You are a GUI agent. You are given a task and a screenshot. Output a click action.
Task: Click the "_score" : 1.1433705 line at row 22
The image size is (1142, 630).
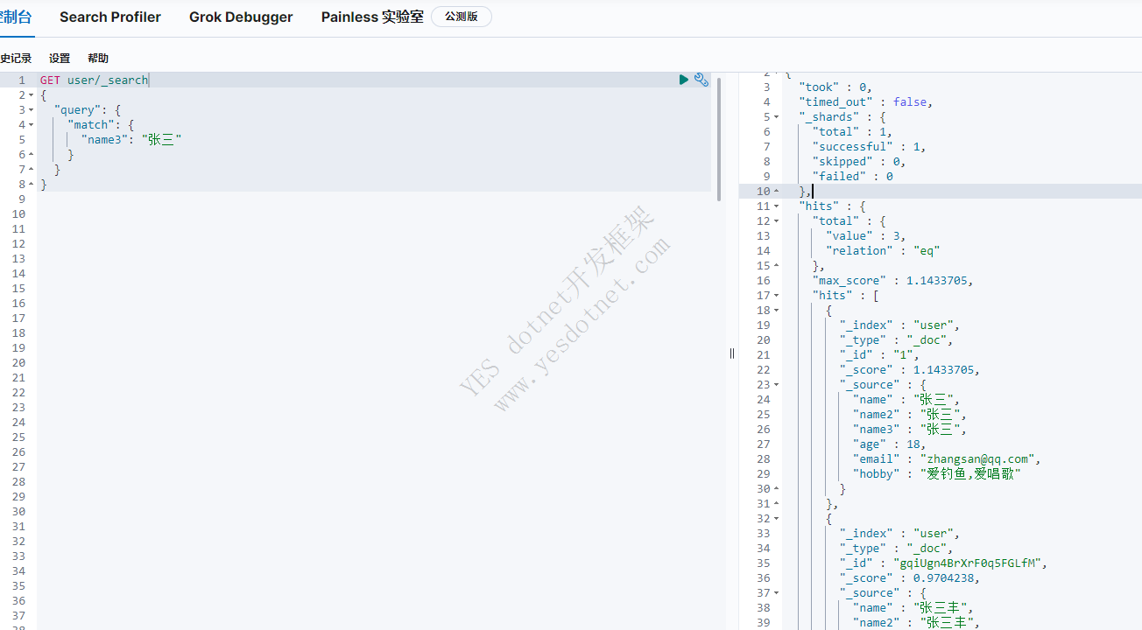pyautogui.click(x=910, y=369)
